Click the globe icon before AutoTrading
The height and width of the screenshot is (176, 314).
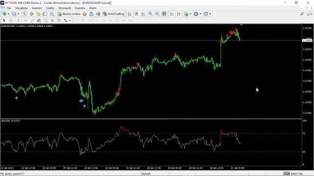coord(98,14)
